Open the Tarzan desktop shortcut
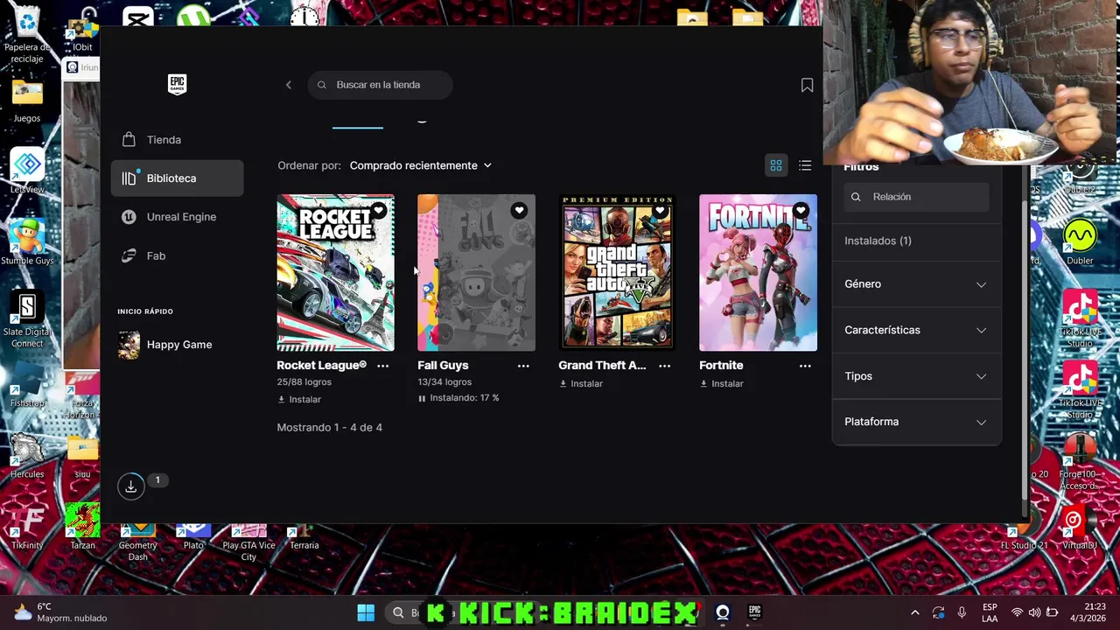 point(82,527)
